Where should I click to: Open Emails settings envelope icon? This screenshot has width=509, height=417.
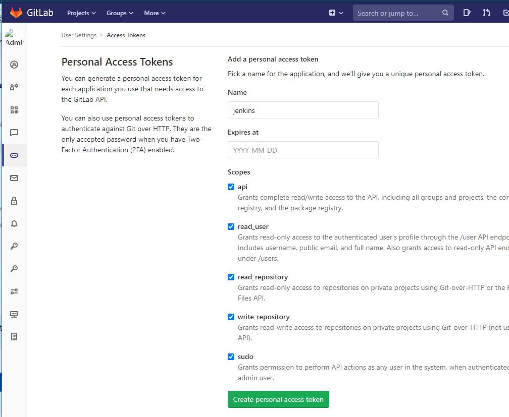(14, 178)
